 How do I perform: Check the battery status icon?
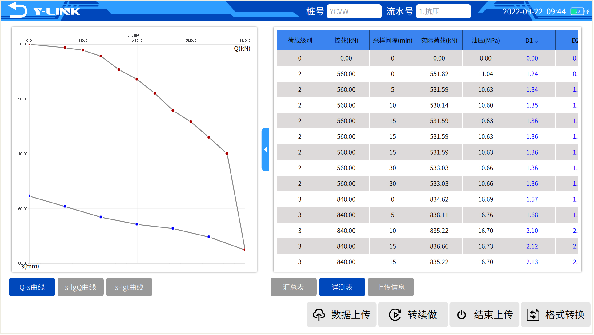(580, 11)
